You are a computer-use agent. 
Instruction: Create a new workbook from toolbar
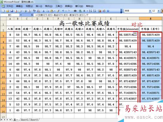point(3,11)
